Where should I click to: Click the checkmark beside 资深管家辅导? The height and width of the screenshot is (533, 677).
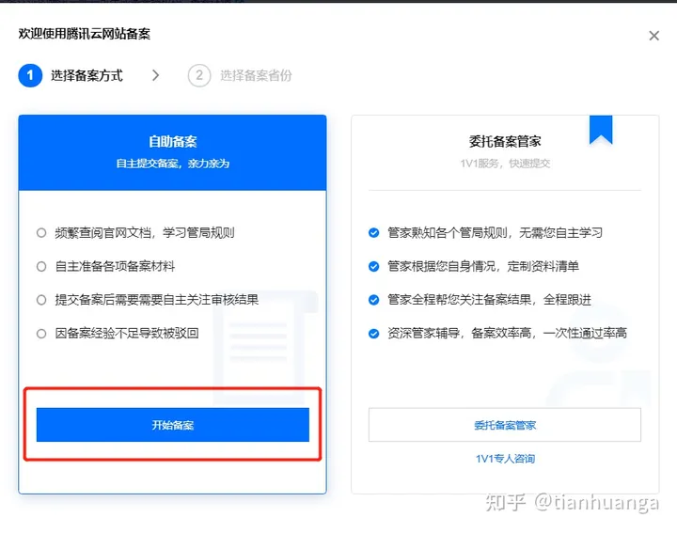(374, 333)
